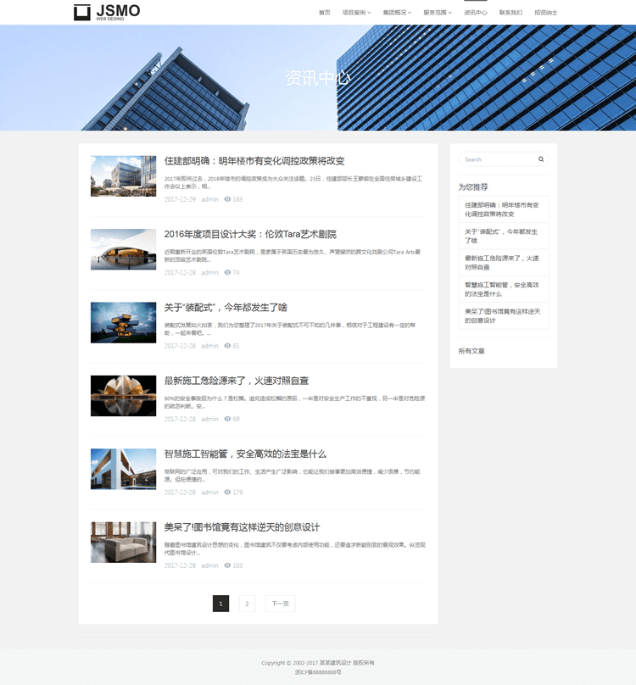The width and height of the screenshot is (636, 685).
Task: Open main list article 智慧施工智能管，安全高效的法宝是什么
Action: click(x=245, y=454)
